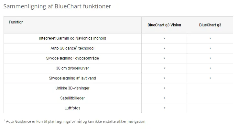Screen dimensions: 238x131
Task: Click the Luftfotos row label
Action: (x=72, y=108)
